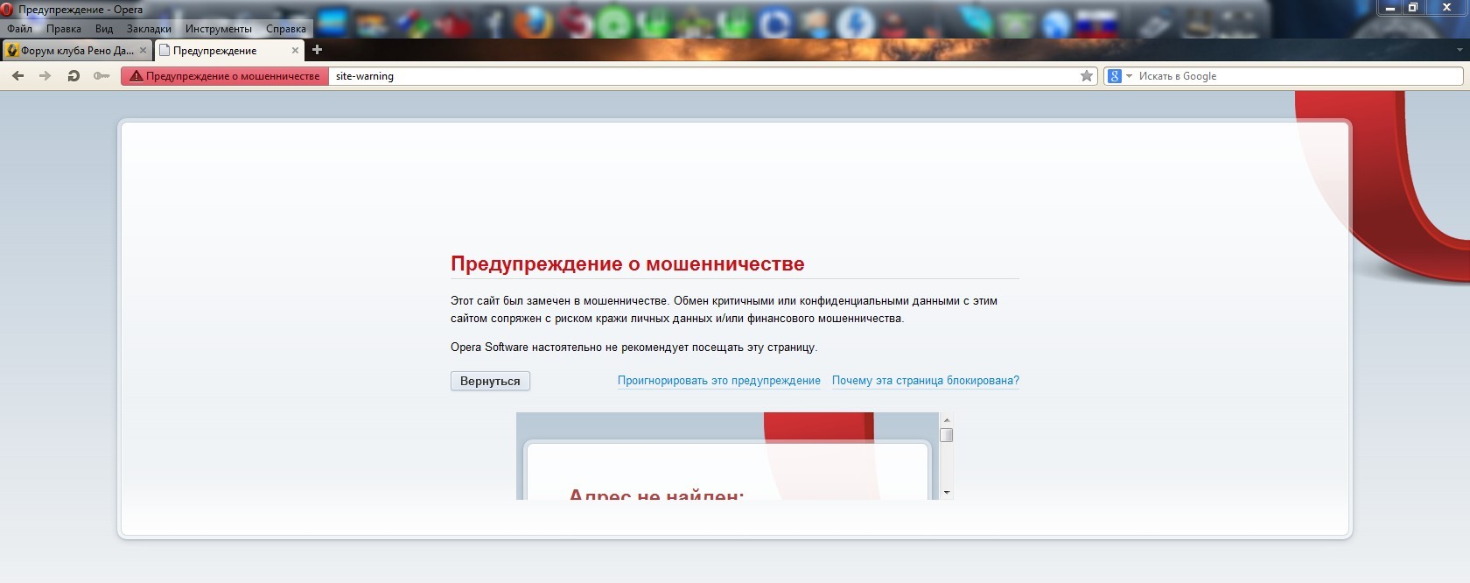Go back with the back arrow
1470x583 pixels.
(17, 76)
